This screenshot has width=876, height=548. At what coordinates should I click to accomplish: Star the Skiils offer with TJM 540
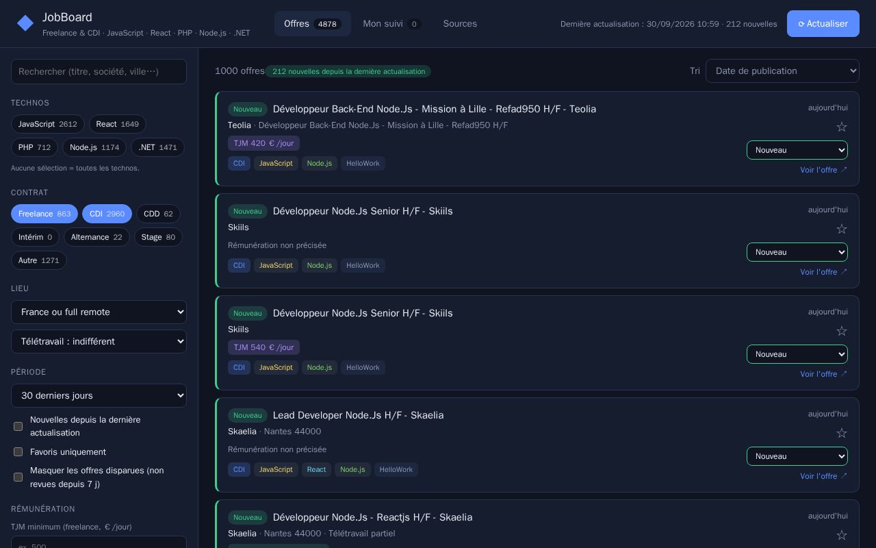[x=842, y=331]
